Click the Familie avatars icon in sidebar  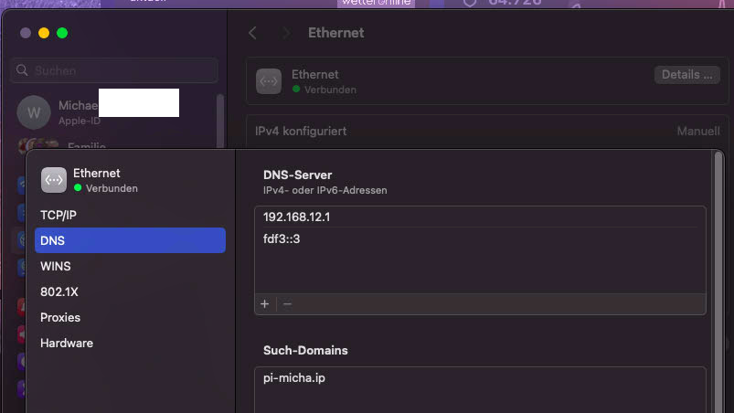[37, 146]
